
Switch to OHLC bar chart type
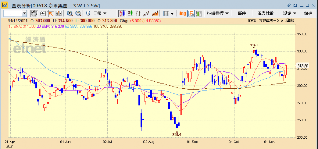(x=138, y=13)
